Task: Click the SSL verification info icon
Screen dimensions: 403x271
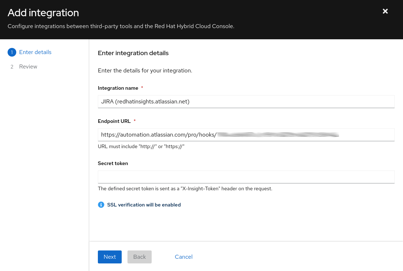Action: pos(101,205)
